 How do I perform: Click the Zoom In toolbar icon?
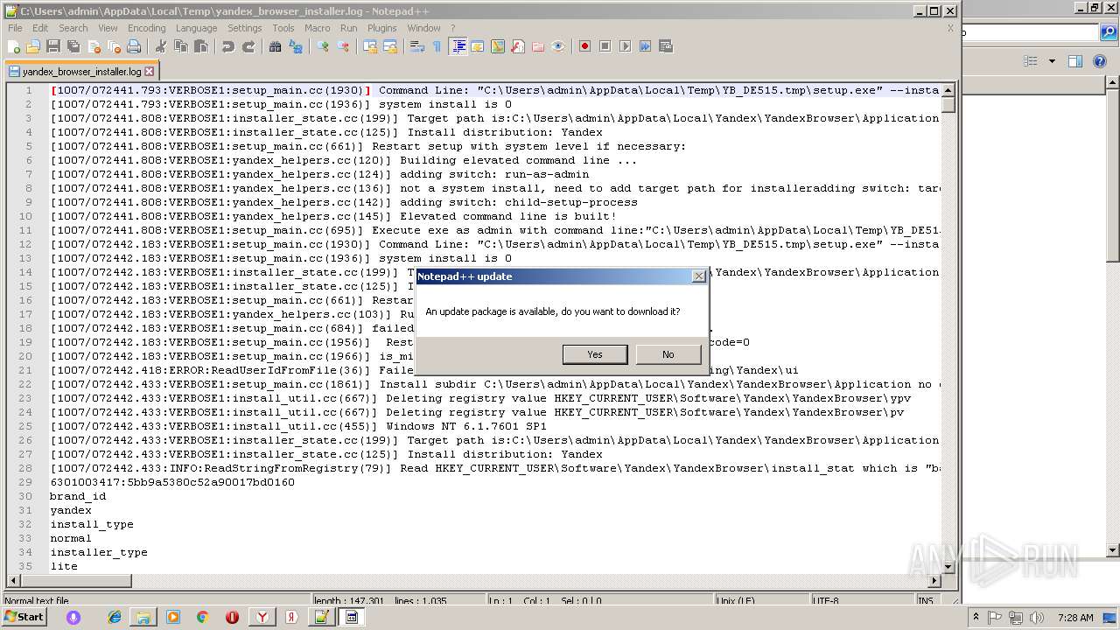coord(323,46)
